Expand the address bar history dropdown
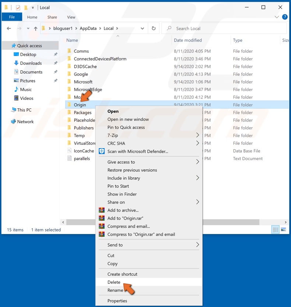The width and height of the screenshot is (291, 307). [142, 29]
